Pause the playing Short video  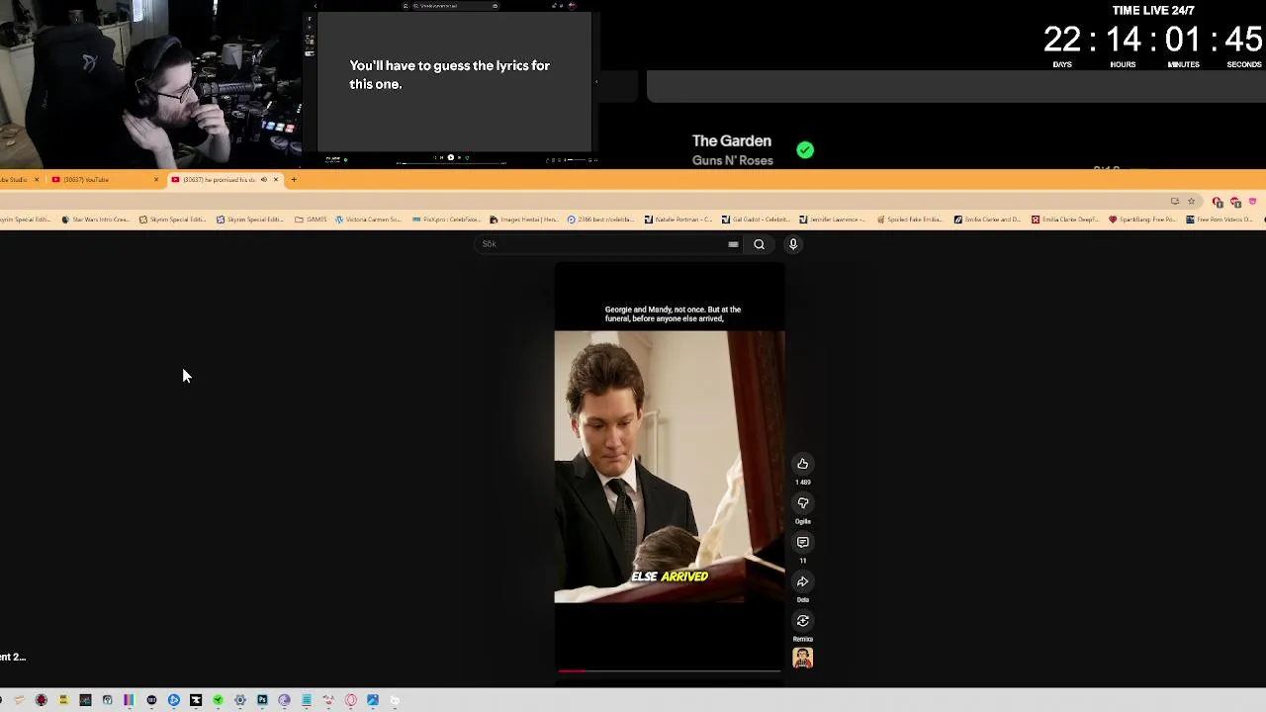point(670,467)
